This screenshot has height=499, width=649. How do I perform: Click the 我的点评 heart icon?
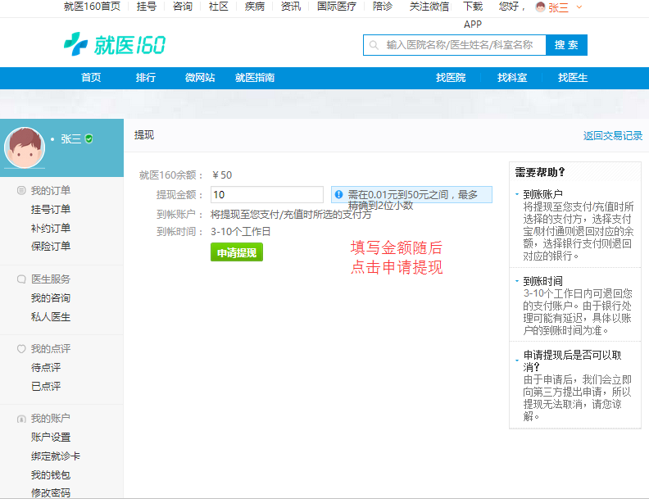[21, 349]
